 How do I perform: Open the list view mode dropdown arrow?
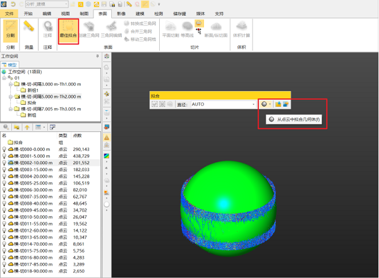(x=44, y=127)
